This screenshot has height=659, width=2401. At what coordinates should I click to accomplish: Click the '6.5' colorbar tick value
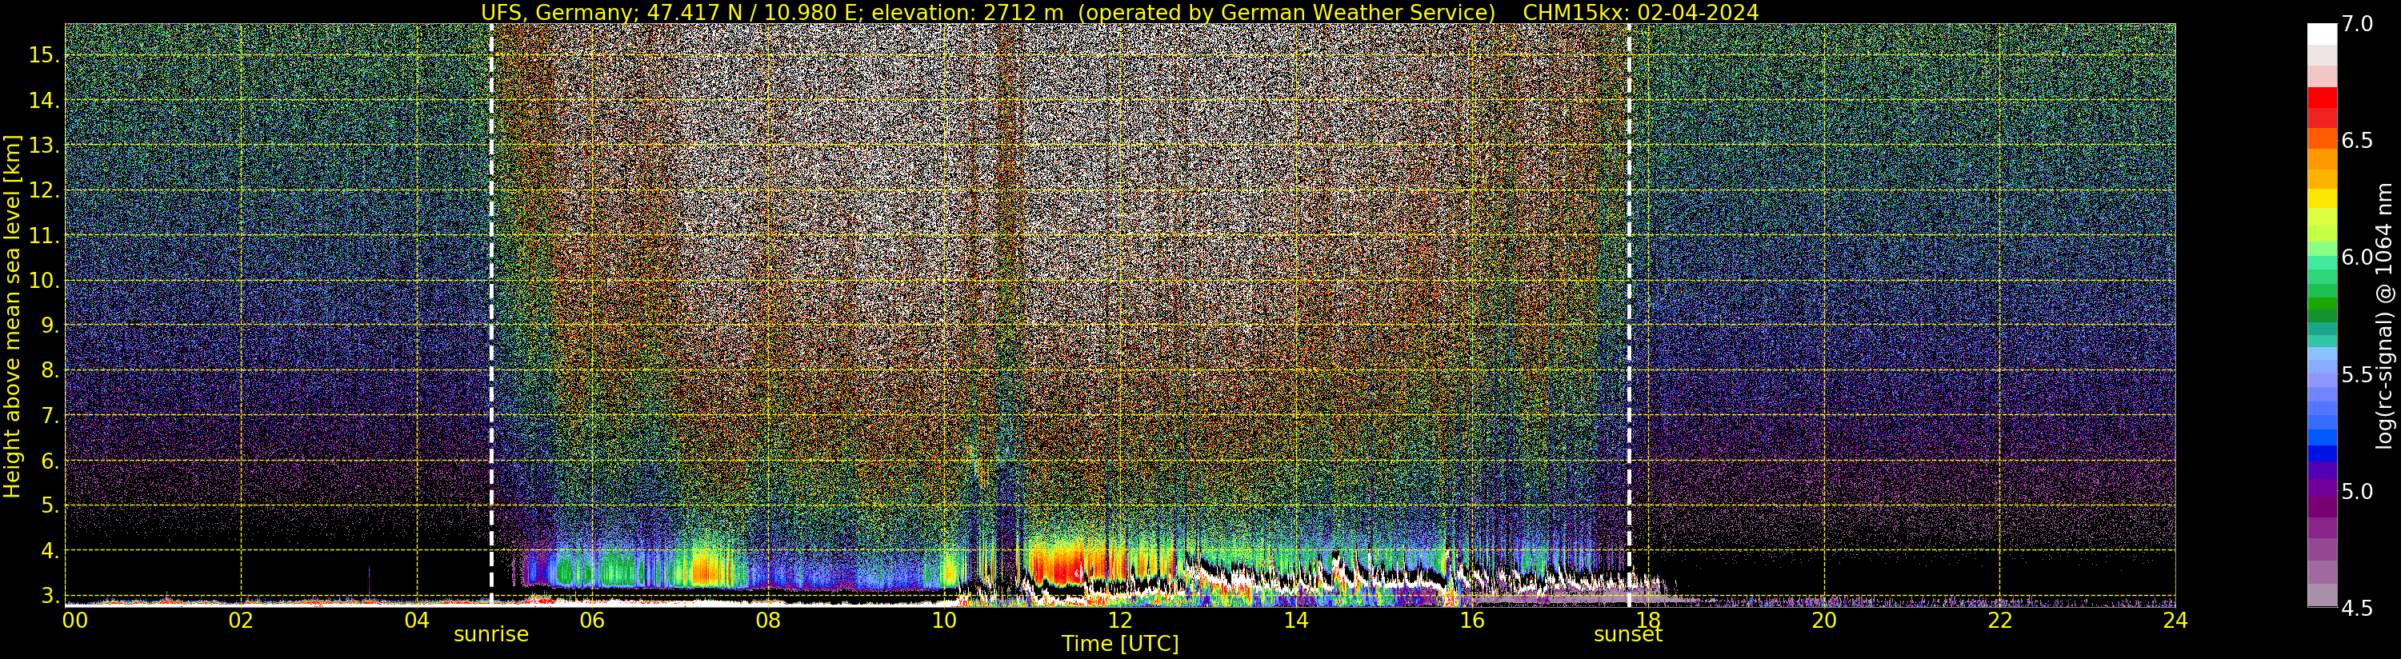2357,141
